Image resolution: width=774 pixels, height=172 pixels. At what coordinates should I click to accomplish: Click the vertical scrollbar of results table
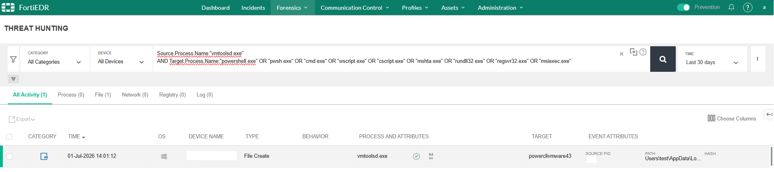[x=771, y=156]
